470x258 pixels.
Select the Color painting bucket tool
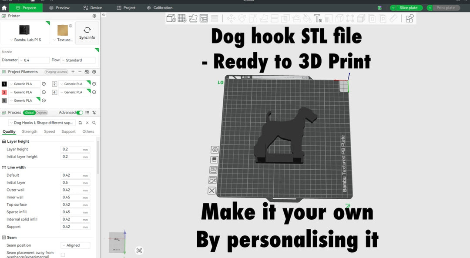307,19
